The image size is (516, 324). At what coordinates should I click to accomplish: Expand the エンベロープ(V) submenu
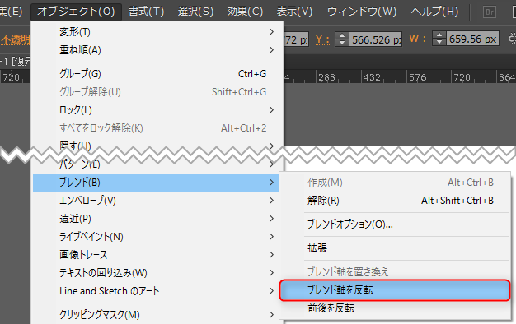click(157, 201)
